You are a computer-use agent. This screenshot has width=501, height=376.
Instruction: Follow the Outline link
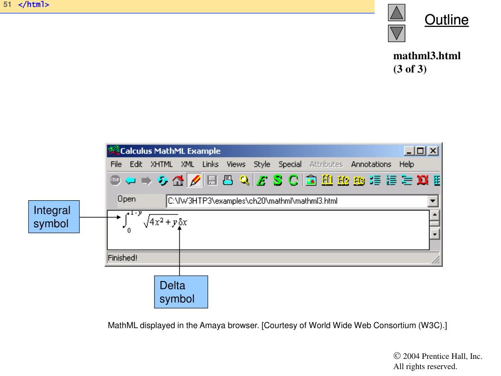(446, 20)
